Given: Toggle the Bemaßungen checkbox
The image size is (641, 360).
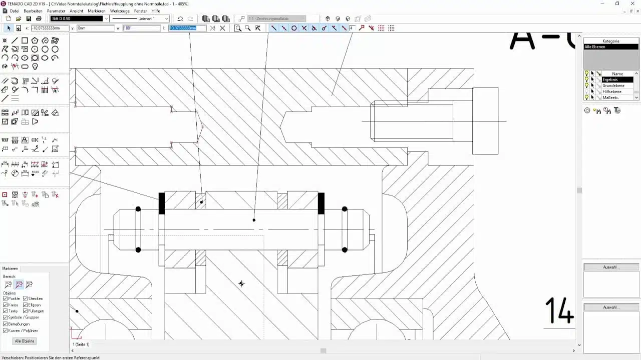Looking at the screenshot, I should point(5,324).
